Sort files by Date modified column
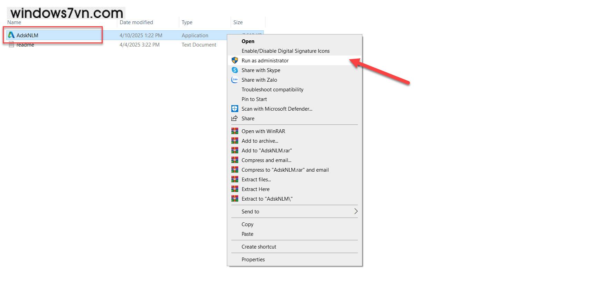This screenshot has height=282, width=593. click(136, 22)
